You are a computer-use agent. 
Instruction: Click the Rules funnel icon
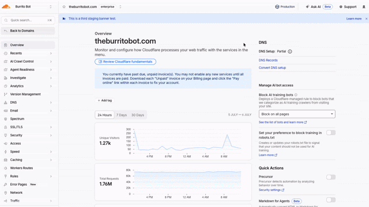pos(6,177)
